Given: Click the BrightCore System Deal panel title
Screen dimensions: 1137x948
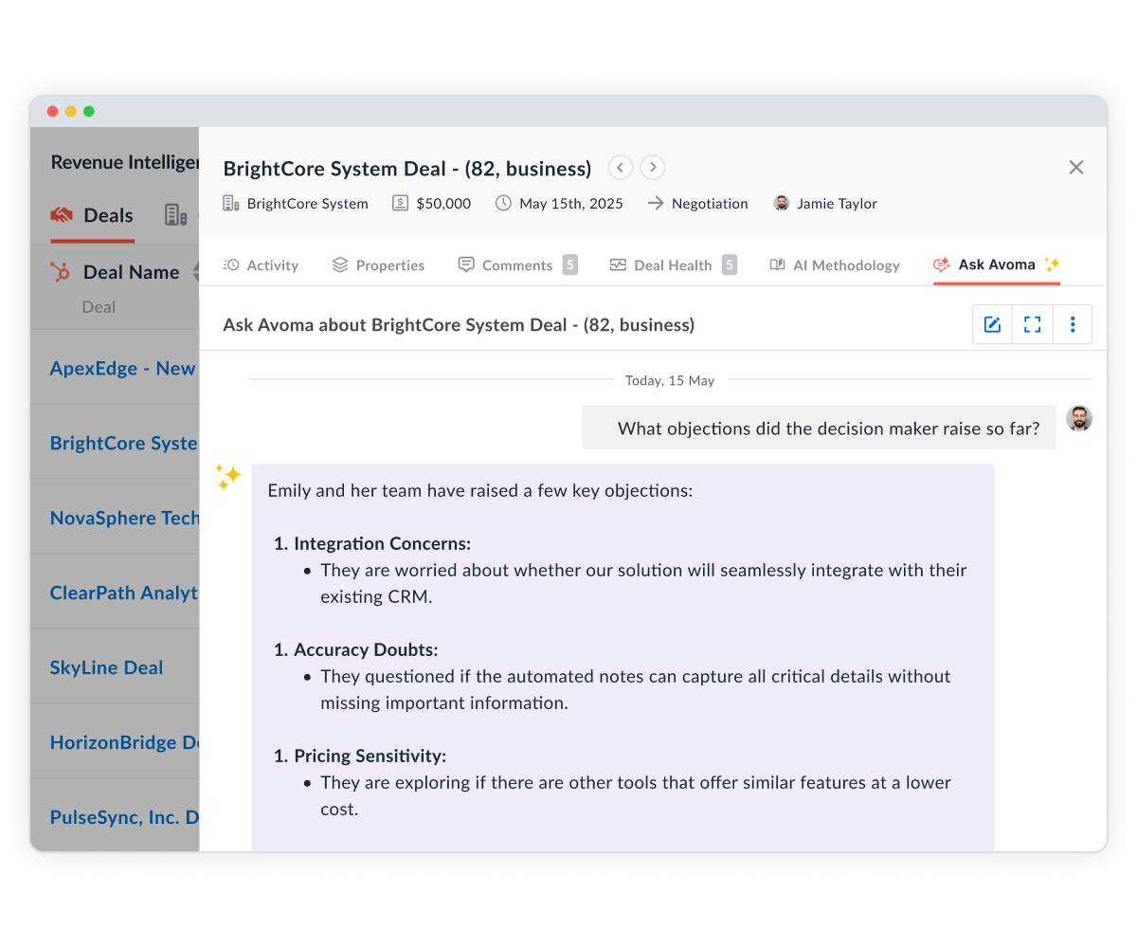Looking at the screenshot, I should click(407, 169).
